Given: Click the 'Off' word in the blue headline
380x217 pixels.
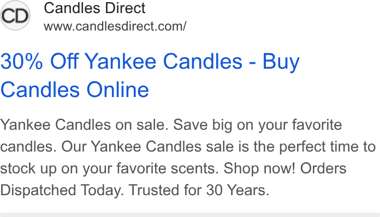Looking at the screenshot, I should tap(64, 61).
